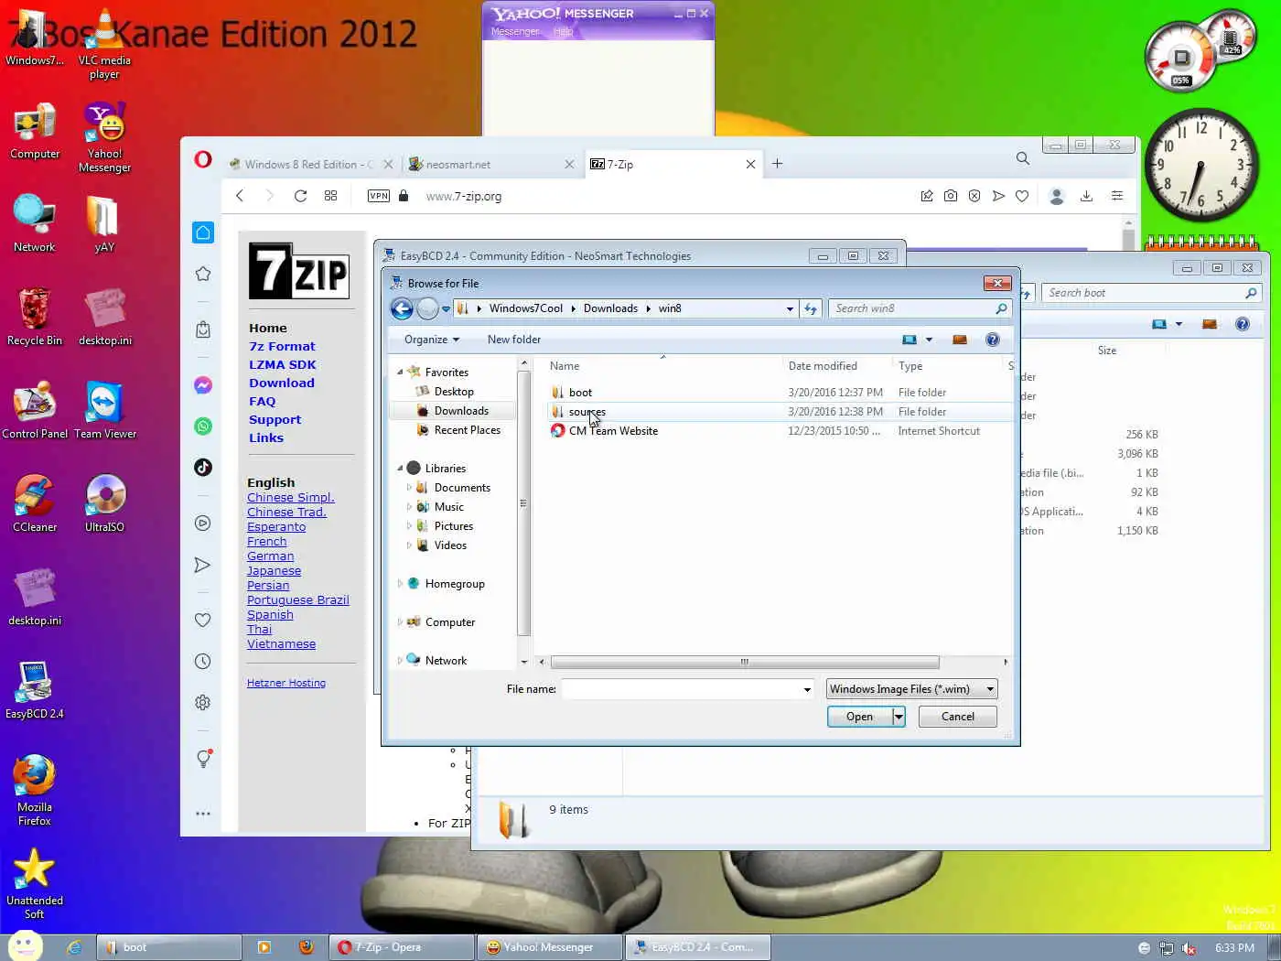1281x961 pixels.
Task: Click the navigation pane vertical scrollbar
Action: [523, 503]
